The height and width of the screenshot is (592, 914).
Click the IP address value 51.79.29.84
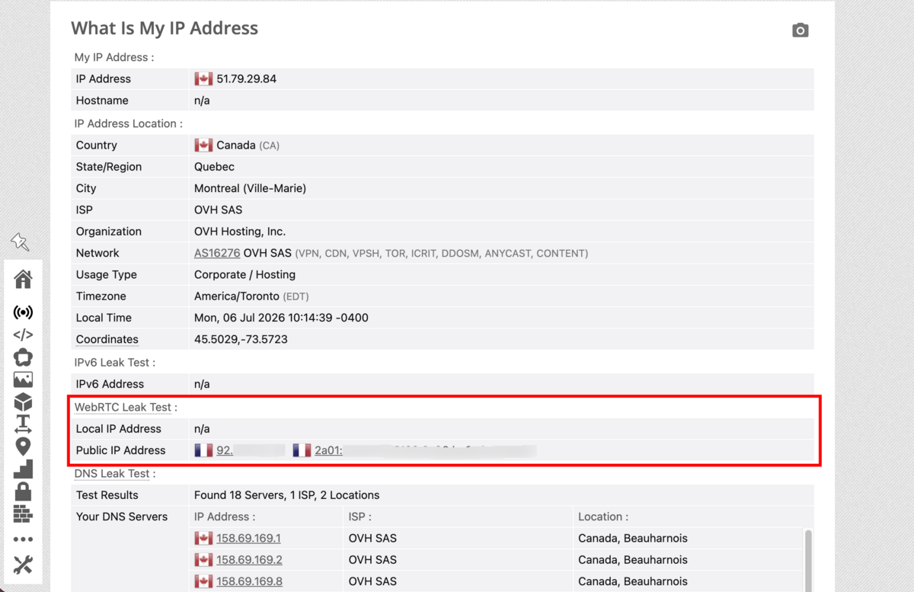click(x=246, y=78)
